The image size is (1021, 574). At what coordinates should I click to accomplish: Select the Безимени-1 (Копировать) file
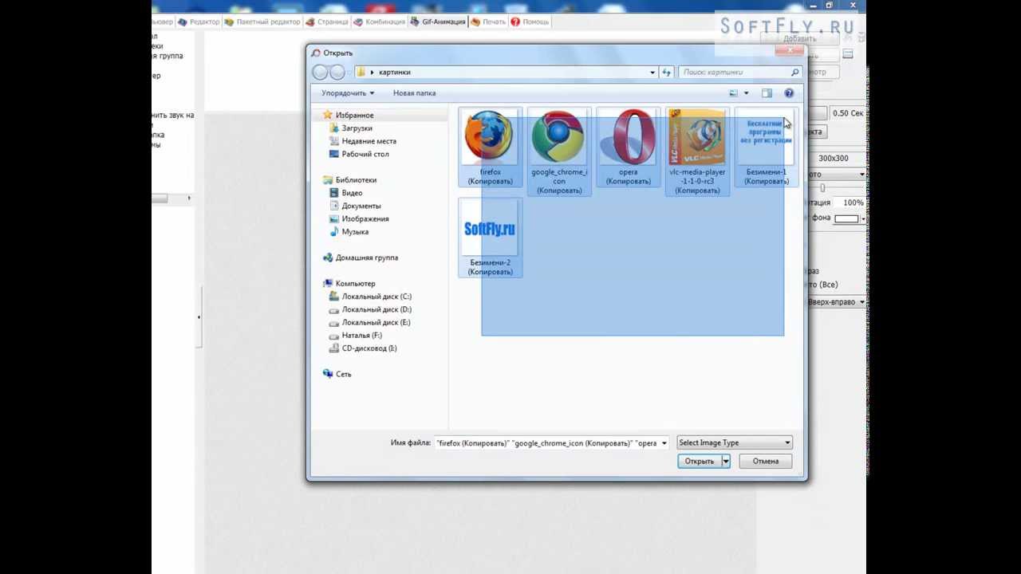767,147
